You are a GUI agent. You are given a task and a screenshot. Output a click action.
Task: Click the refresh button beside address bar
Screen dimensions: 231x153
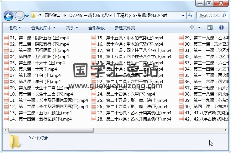(190, 15)
